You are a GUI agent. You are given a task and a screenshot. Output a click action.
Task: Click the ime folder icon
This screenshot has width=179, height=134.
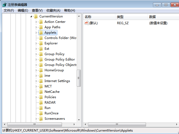pos(41,76)
